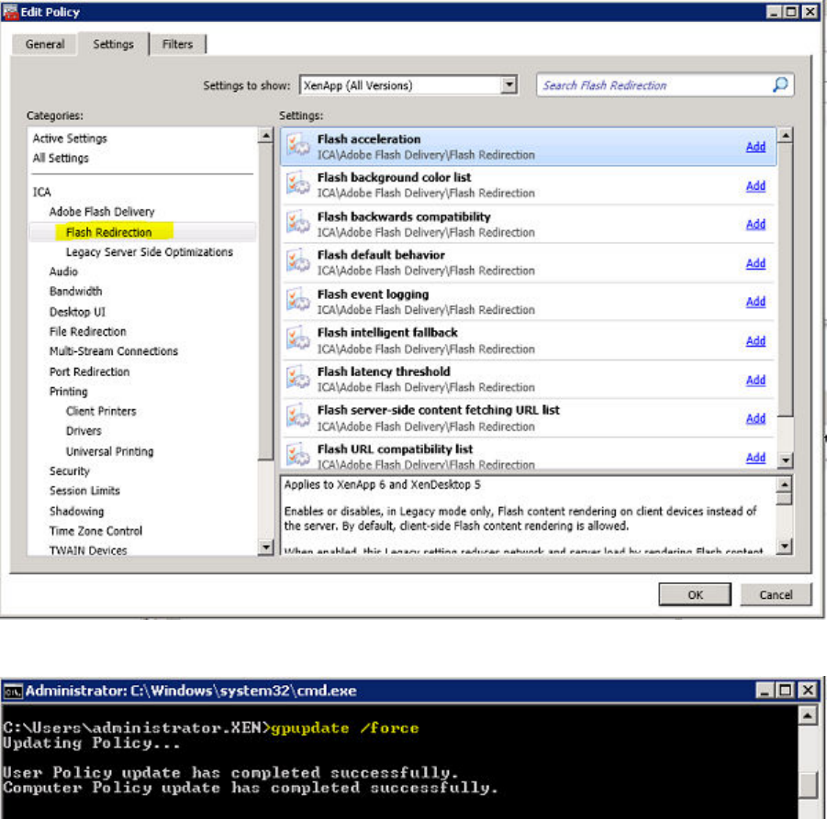This screenshot has height=819, width=827.
Task: Select Multi-Stream Connections category
Action: click(114, 351)
